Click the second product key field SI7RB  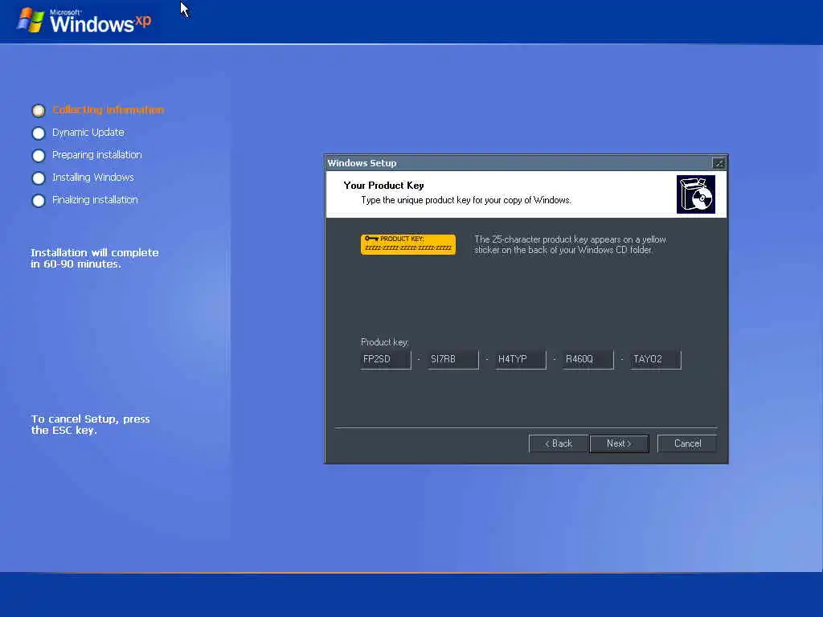[453, 359]
